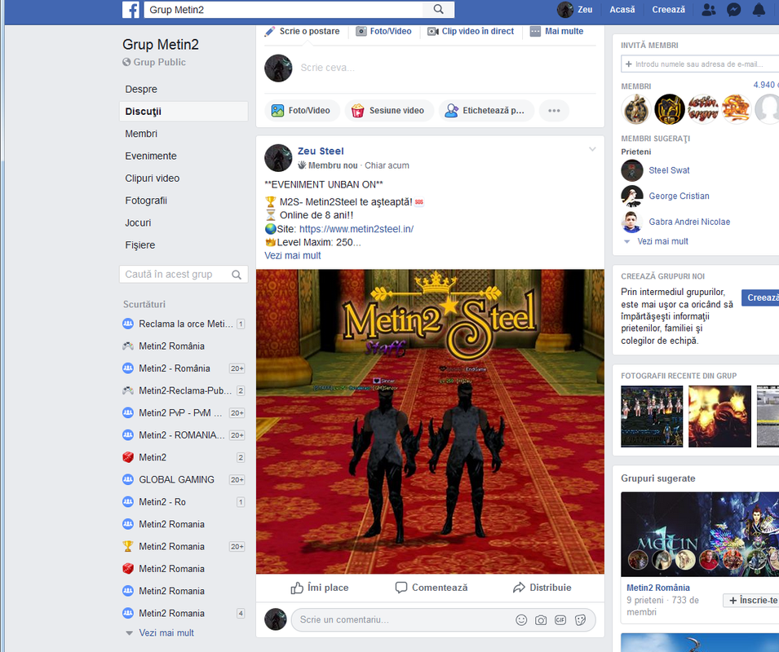Image resolution: width=779 pixels, height=652 pixels.
Task: Open the fiery dragon recent photo thumbnail
Action: (x=719, y=416)
